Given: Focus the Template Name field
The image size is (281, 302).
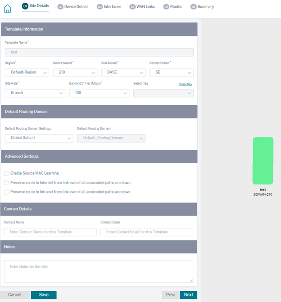Looking at the screenshot, I should pos(99,52).
